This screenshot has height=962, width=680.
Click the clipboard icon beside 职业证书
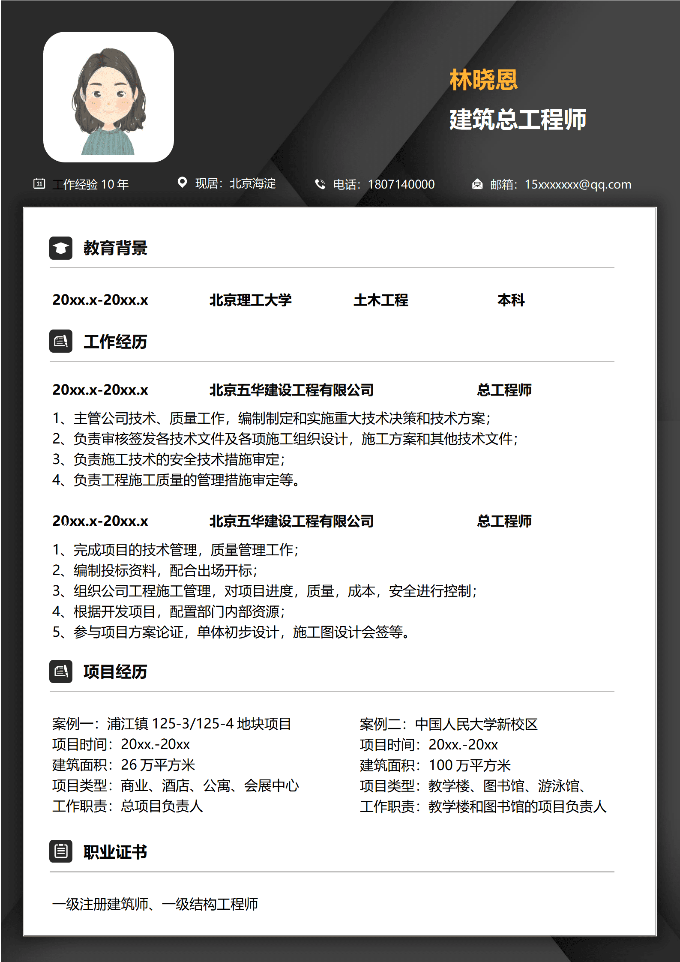pos(61,851)
